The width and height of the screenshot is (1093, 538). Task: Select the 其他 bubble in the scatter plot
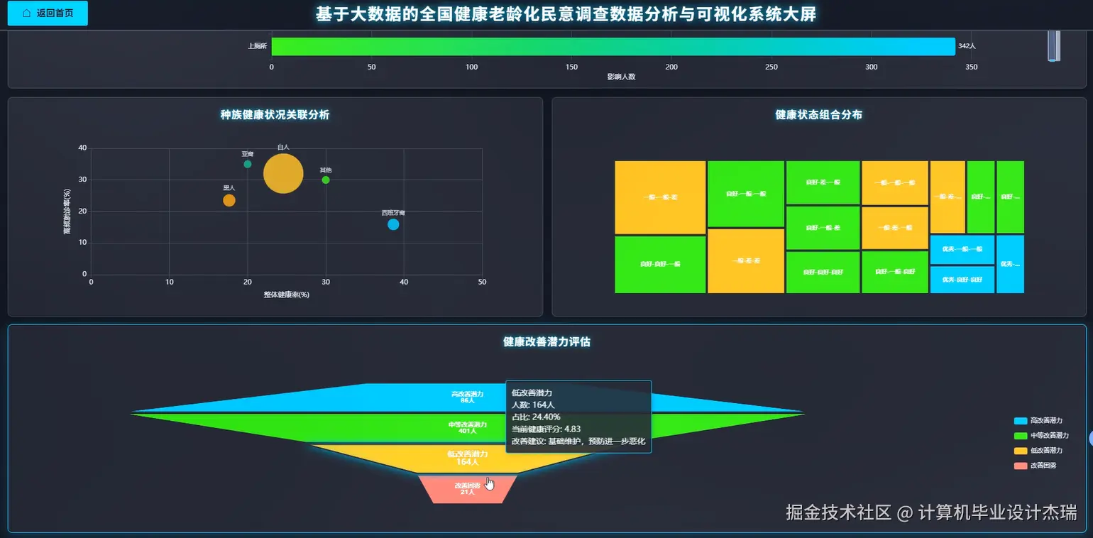pyautogui.click(x=325, y=180)
